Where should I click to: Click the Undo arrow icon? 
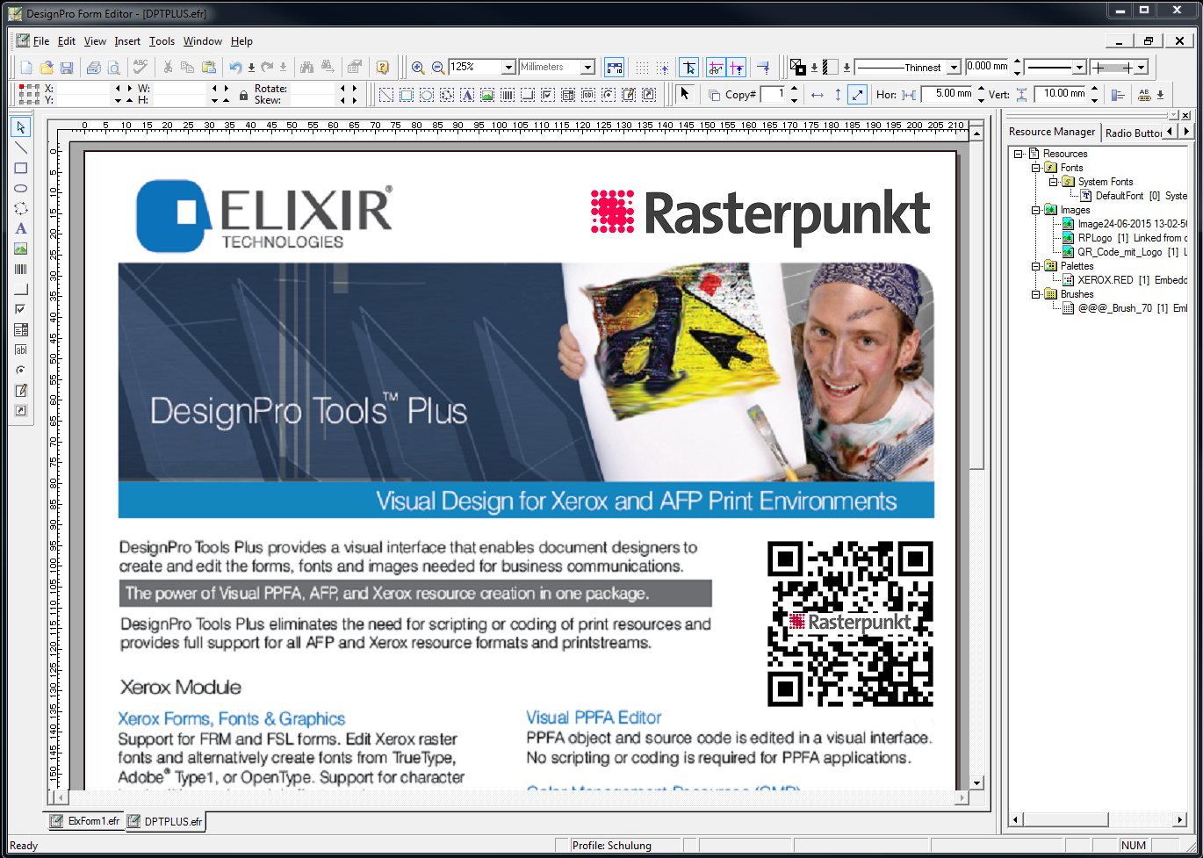coord(235,67)
